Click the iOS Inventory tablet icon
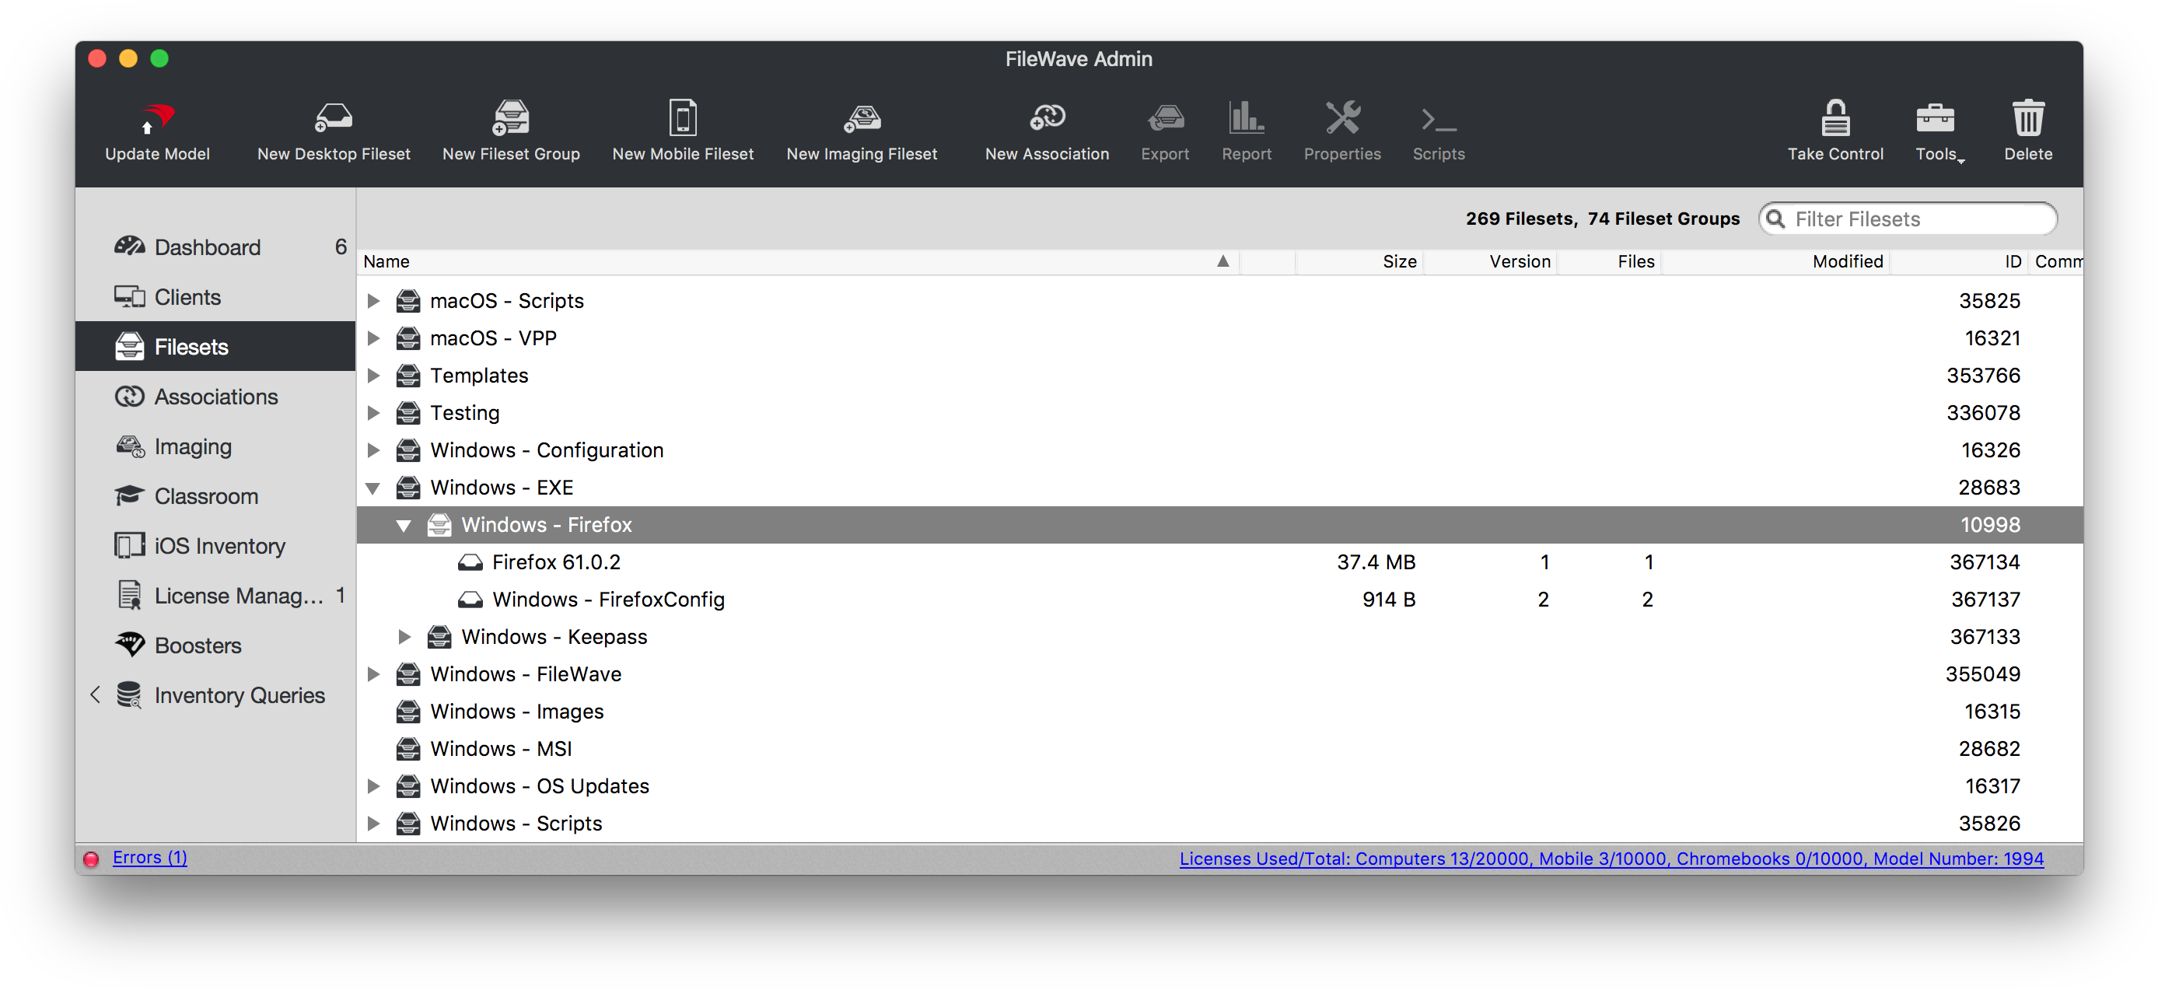 click(x=130, y=545)
